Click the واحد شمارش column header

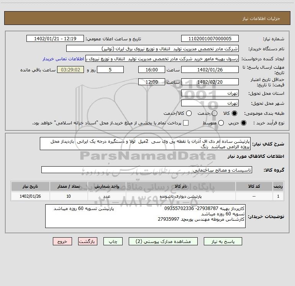coord(107,186)
